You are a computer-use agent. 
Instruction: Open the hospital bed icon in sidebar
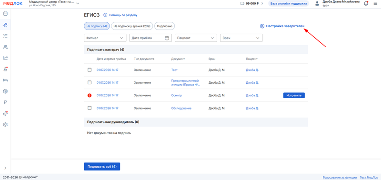point(5,80)
